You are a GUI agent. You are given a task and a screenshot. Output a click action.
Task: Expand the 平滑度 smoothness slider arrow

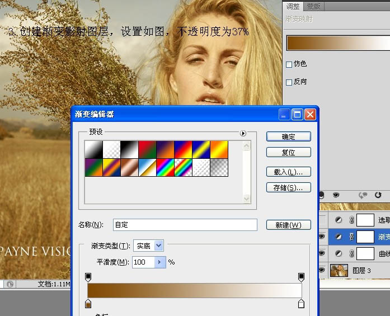(159, 262)
